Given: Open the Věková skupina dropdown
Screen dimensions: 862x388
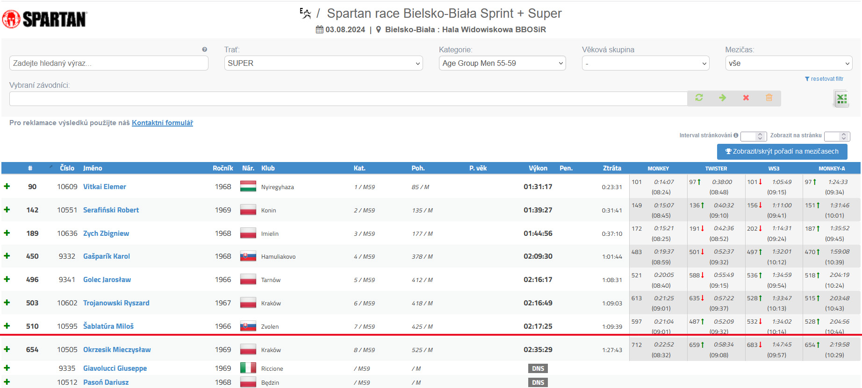Looking at the screenshot, I should point(646,63).
